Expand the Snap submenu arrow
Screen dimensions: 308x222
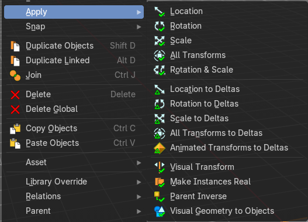[x=139, y=27]
